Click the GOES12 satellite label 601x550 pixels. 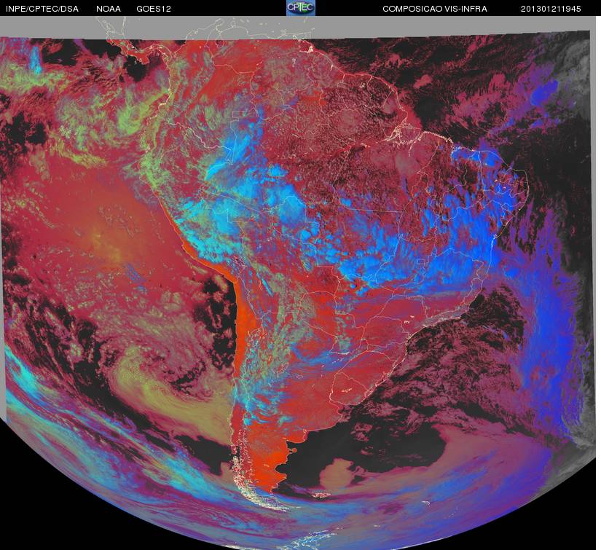154,9
